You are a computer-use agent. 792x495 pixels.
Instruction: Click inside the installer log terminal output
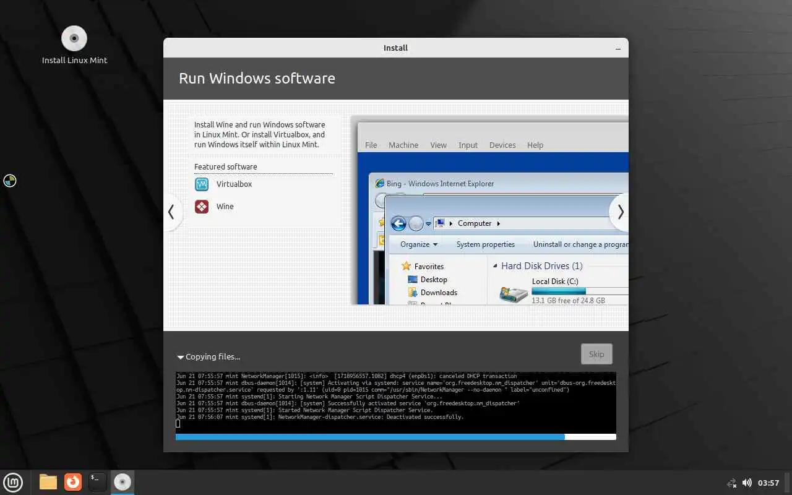tap(396, 403)
